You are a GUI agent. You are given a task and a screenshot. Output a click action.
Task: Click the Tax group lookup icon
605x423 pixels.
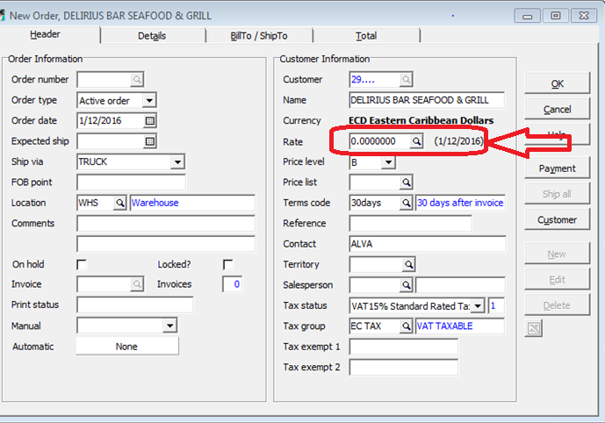406,326
